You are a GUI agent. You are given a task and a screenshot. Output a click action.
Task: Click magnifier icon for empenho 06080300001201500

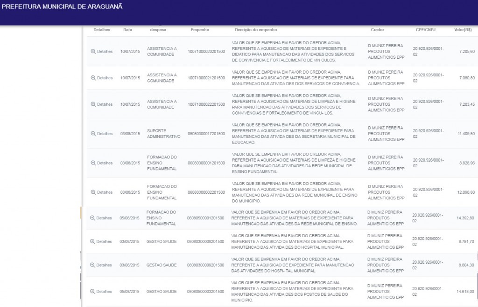point(93,163)
